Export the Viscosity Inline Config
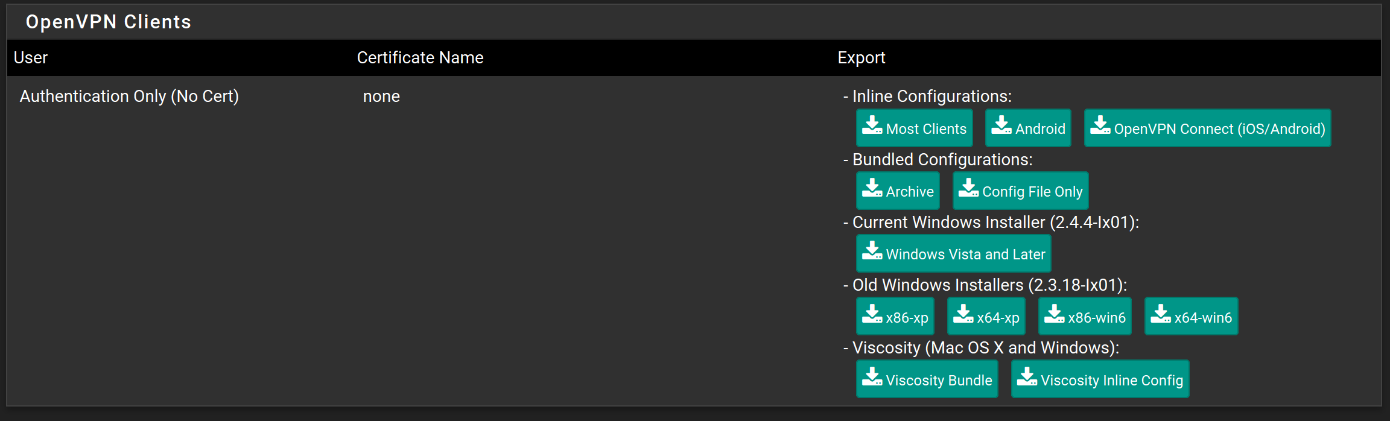This screenshot has height=421, width=1390. [x=1100, y=379]
